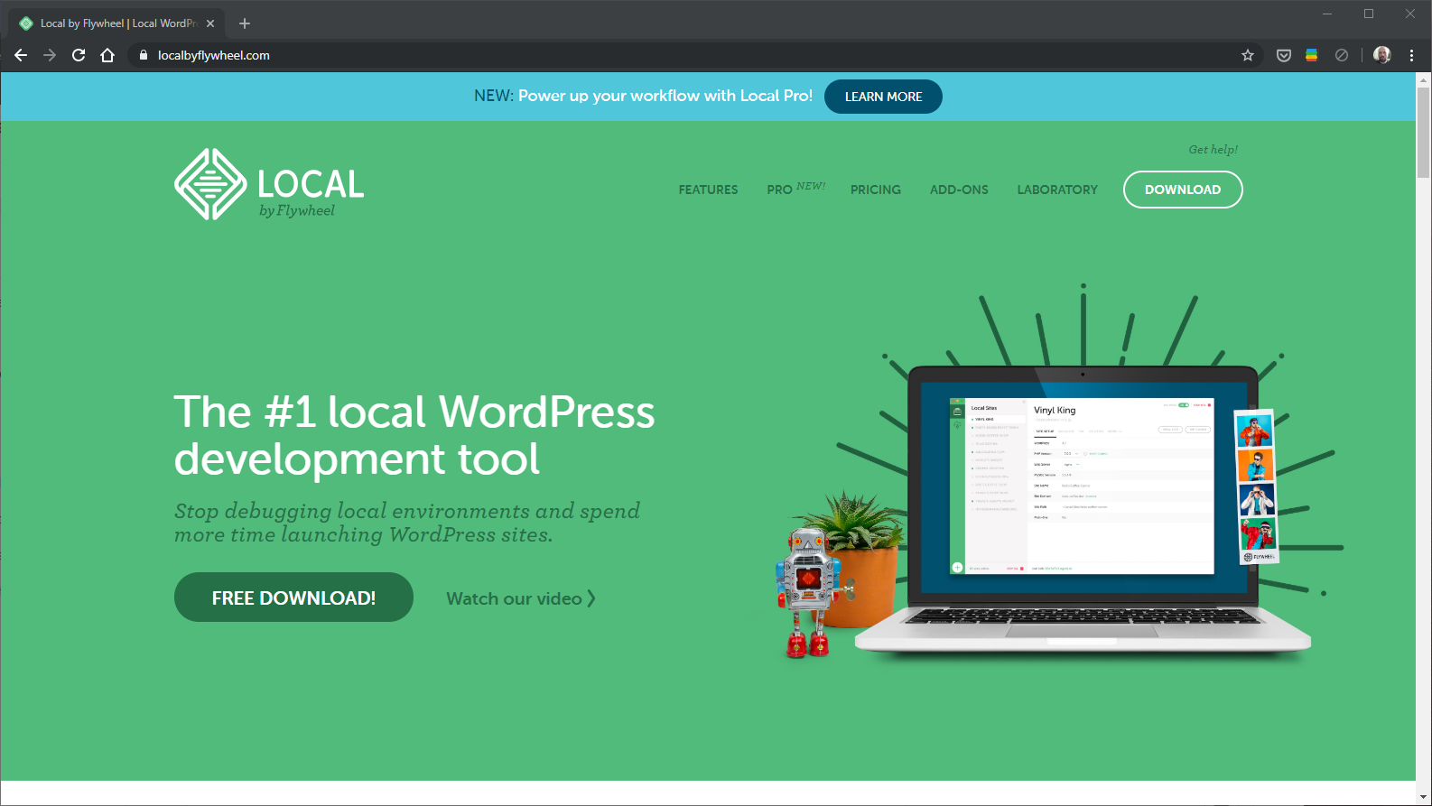Open a new browser tab
This screenshot has width=1432, height=806.
pos(245,23)
